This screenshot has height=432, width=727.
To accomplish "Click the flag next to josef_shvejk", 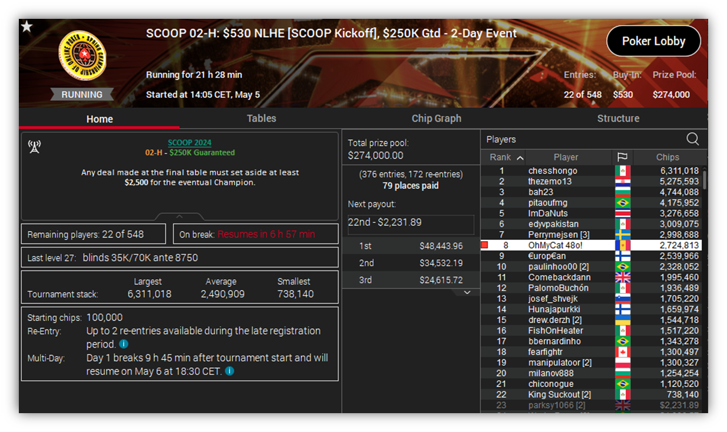I will pyautogui.click(x=622, y=299).
